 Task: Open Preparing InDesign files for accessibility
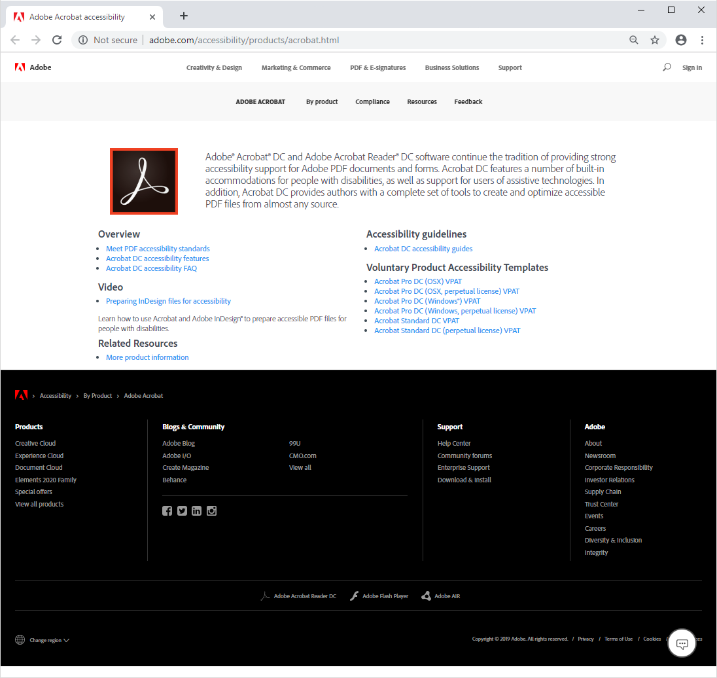point(168,301)
